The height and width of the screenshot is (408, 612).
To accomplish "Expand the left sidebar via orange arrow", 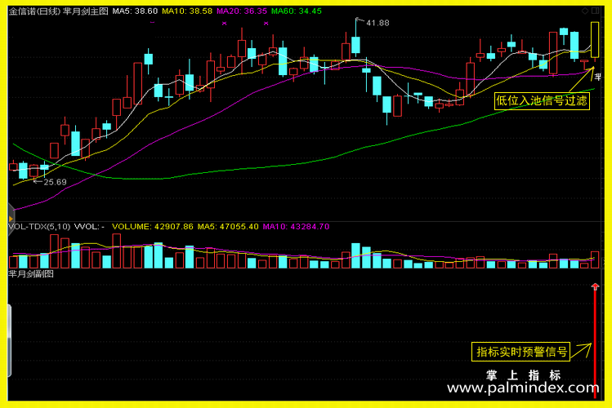I will point(11,219).
